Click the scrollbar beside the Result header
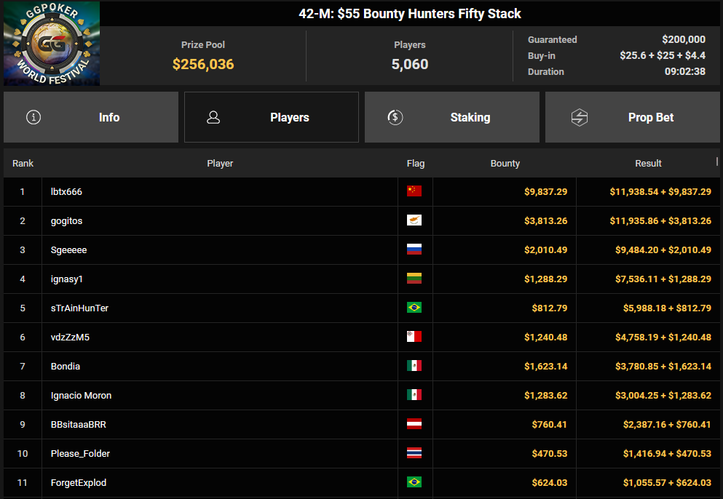The height and width of the screenshot is (499, 723). 717,162
